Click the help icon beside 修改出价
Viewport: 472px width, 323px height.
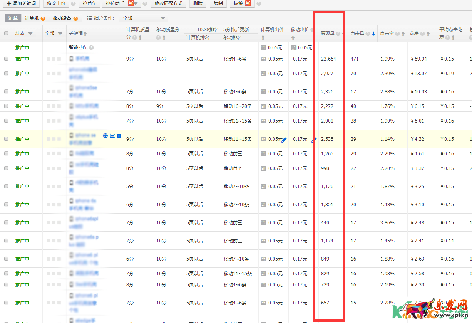(x=73, y=3)
